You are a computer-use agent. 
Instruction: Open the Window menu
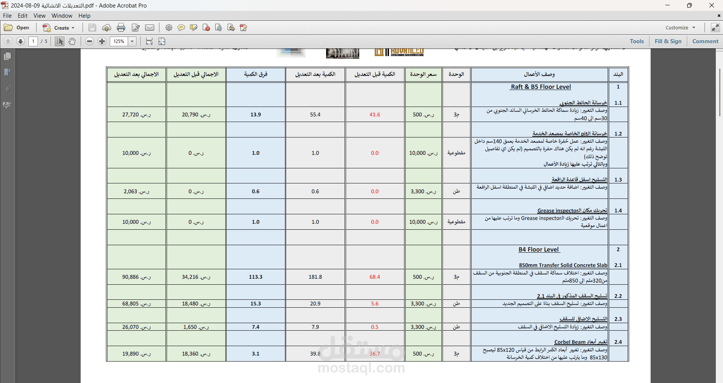[62, 16]
